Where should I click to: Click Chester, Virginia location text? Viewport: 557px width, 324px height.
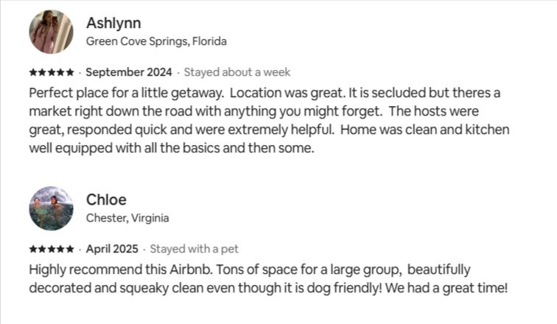(127, 218)
